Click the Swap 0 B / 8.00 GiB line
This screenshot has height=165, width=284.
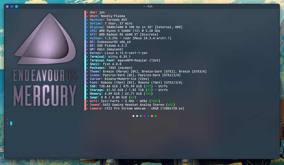pos(113,98)
